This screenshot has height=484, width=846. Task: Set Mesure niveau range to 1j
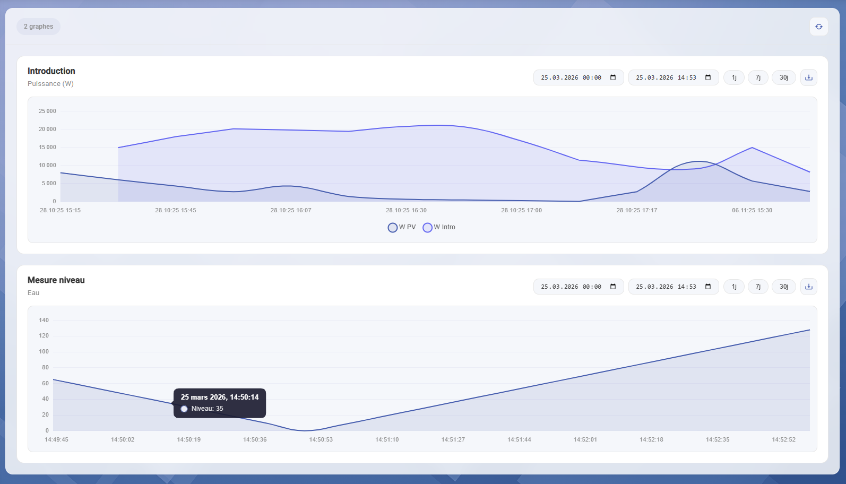(x=734, y=287)
